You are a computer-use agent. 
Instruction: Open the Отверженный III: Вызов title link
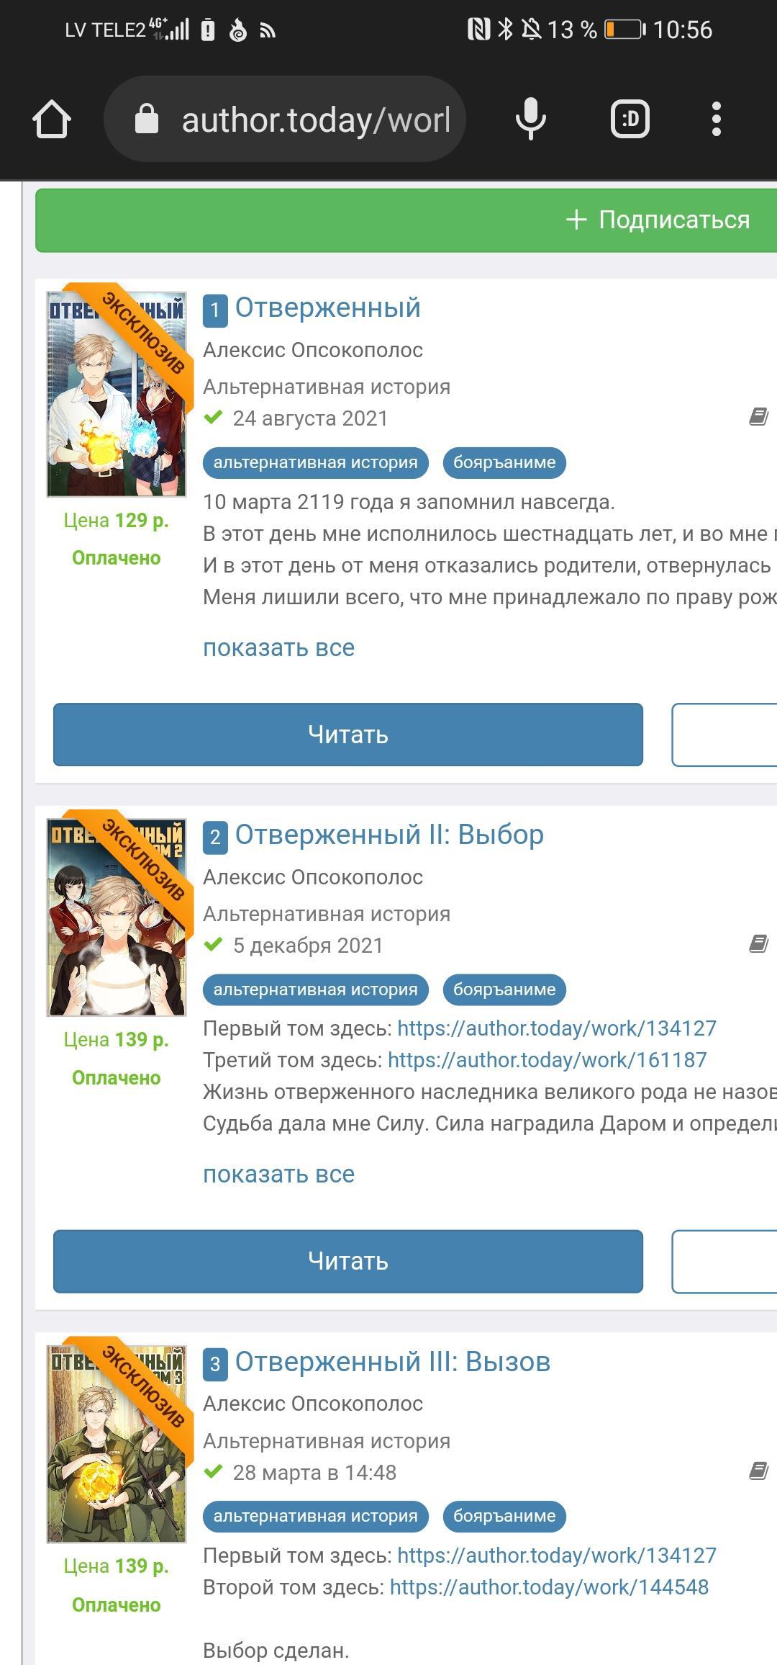(393, 1361)
